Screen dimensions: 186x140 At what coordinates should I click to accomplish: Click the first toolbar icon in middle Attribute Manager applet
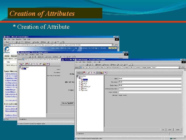pyautogui.click(x=21, y=64)
